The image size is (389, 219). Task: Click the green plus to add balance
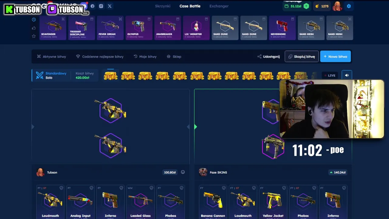306,6
